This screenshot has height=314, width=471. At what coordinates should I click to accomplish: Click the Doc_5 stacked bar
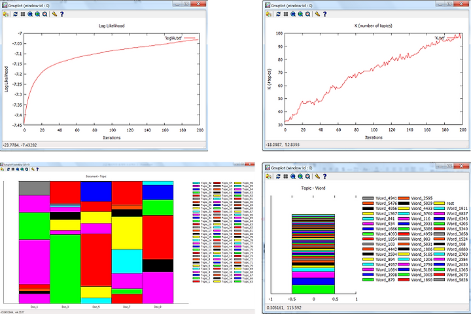96,242
